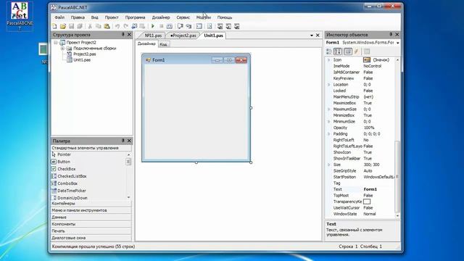Show properties list icon in inspector
The width and height of the screenshot is (464, 261).
pos(348,51)
